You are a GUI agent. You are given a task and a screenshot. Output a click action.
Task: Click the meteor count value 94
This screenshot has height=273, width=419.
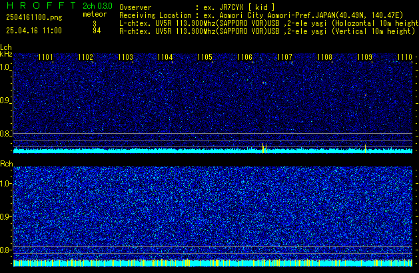tap(97, 31)
